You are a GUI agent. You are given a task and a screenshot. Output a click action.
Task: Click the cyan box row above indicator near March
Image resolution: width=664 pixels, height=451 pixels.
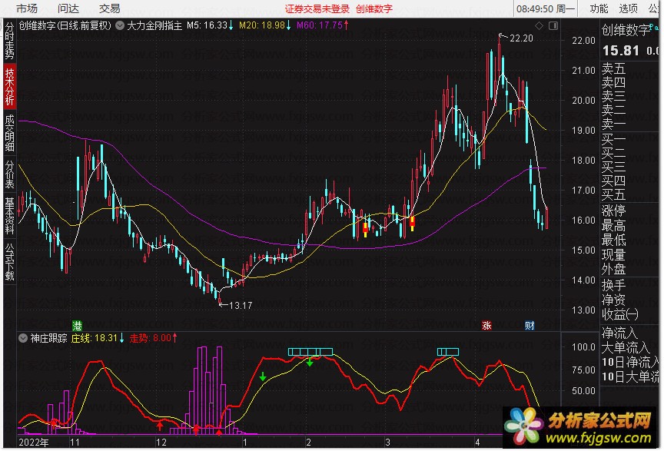pyautogui.click(x=447, y=352)
